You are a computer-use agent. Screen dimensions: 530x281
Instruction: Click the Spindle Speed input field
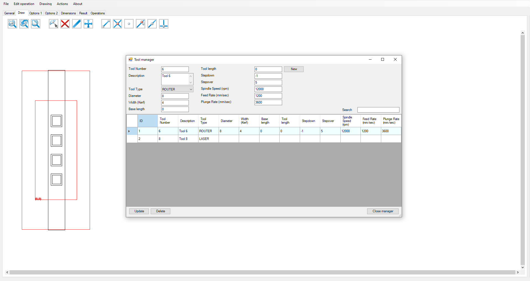pyautogui.click(x=268, y=89)
